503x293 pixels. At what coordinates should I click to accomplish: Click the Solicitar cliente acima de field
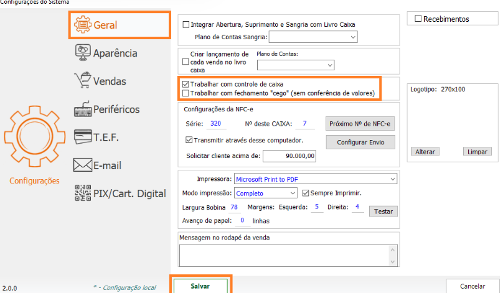coord(289,156)
